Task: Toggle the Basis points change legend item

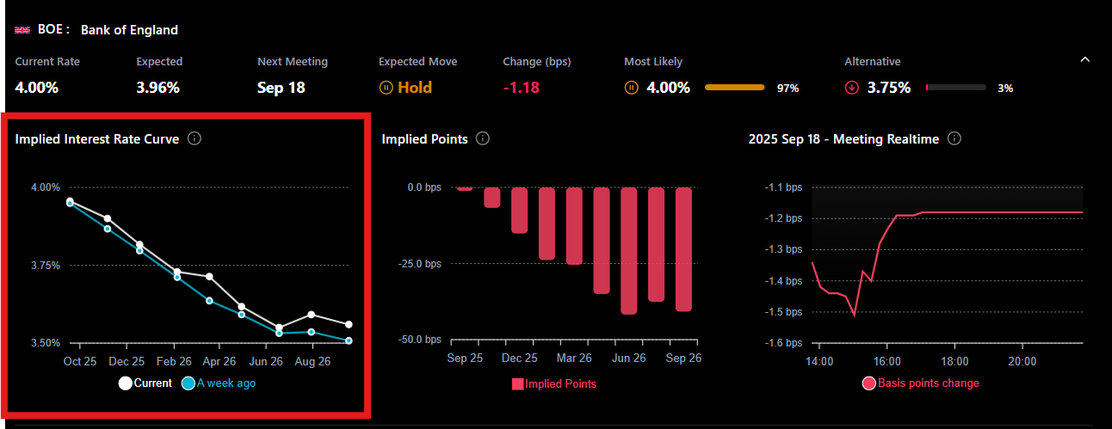Action: pos(920,383)
